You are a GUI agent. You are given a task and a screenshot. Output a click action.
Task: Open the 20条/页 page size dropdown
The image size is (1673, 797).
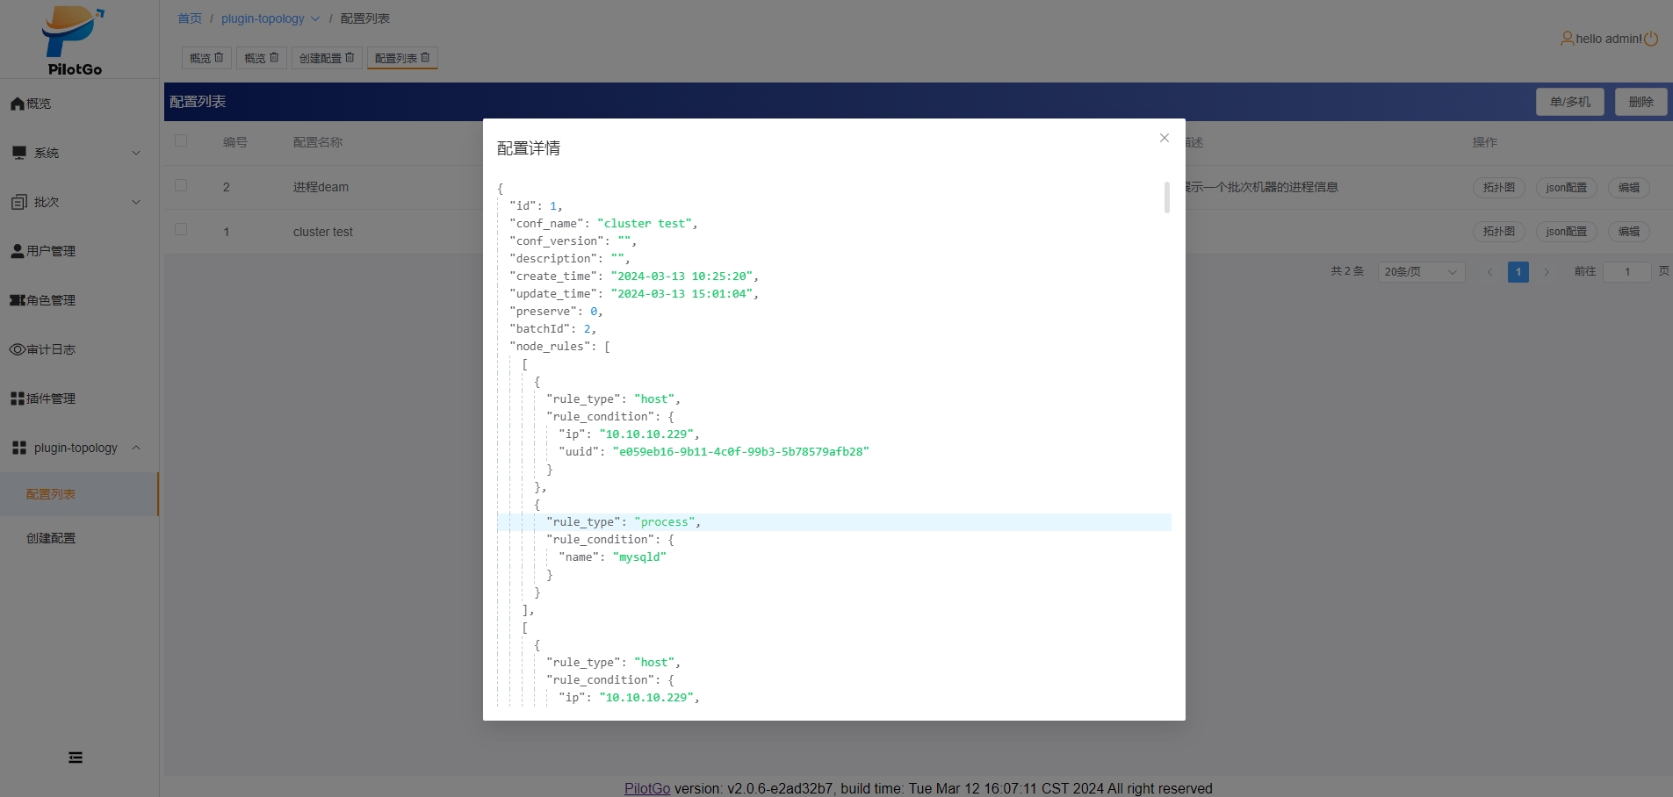(1420, 272)
